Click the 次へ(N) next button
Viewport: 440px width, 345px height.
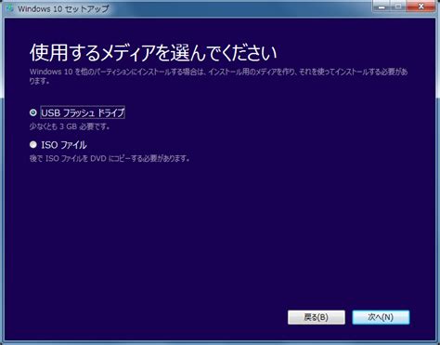[x=381, y=317]
